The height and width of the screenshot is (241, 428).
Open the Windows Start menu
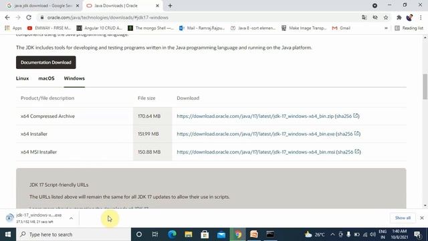(8, 234)
